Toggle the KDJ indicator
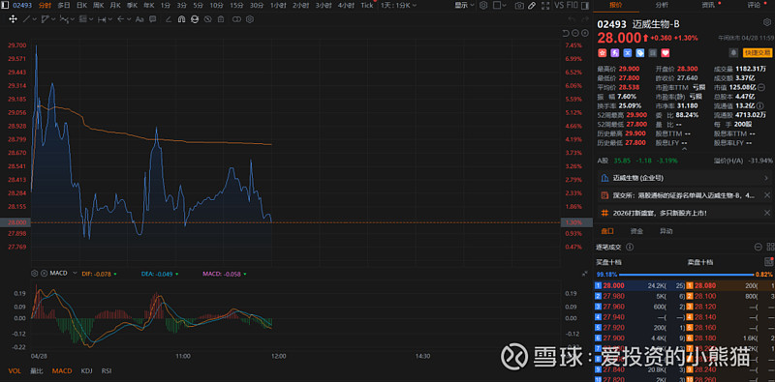Image resolution: width=775 pixels, height=382 pixels. (x=86, y=370)
